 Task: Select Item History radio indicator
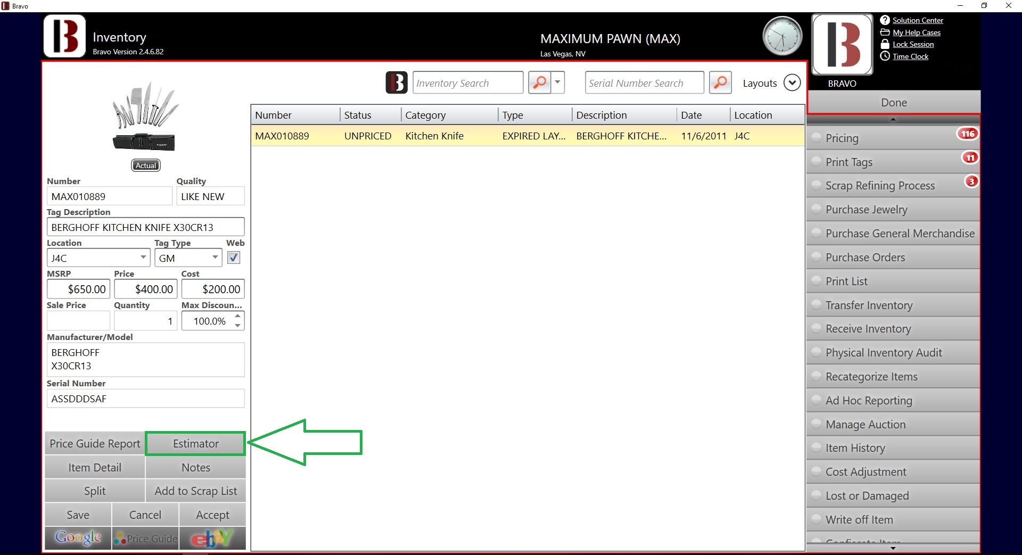click(x=816, y=448)
